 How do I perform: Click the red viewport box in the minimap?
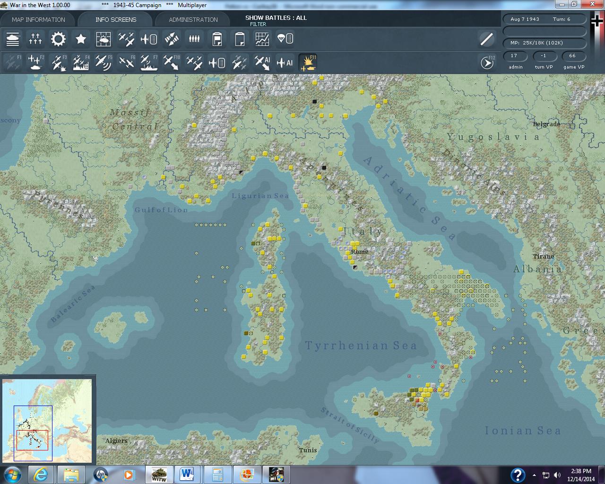pos(32,440)
